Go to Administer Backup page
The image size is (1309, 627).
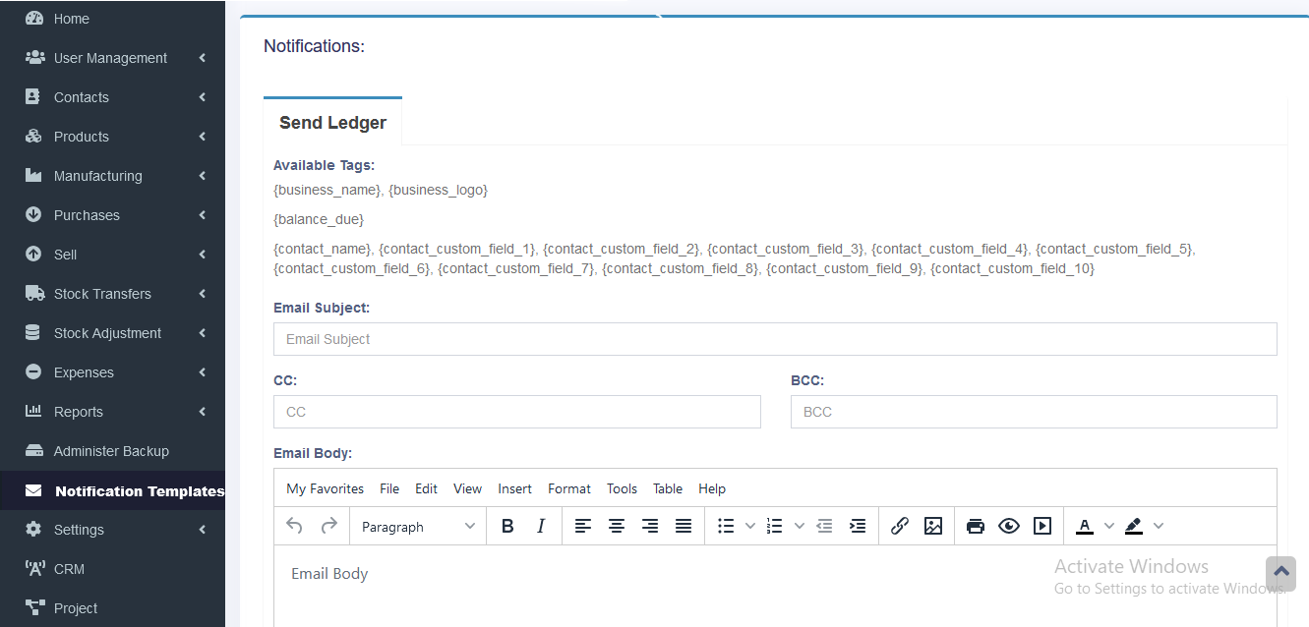tap(111, 451)
